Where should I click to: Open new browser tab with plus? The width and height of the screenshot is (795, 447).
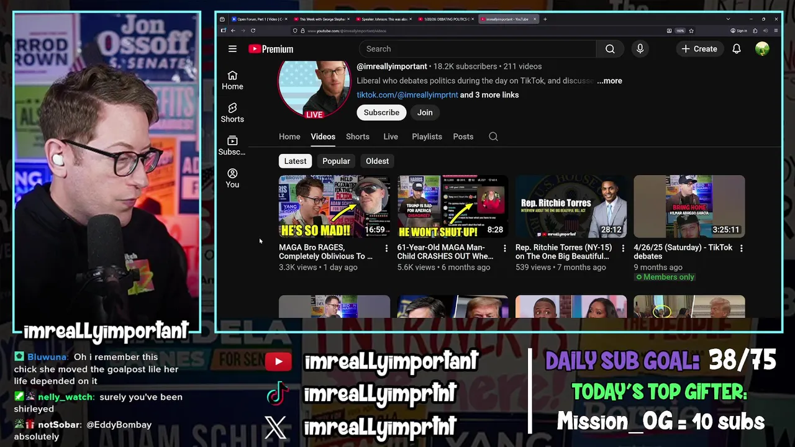[545, 19]
